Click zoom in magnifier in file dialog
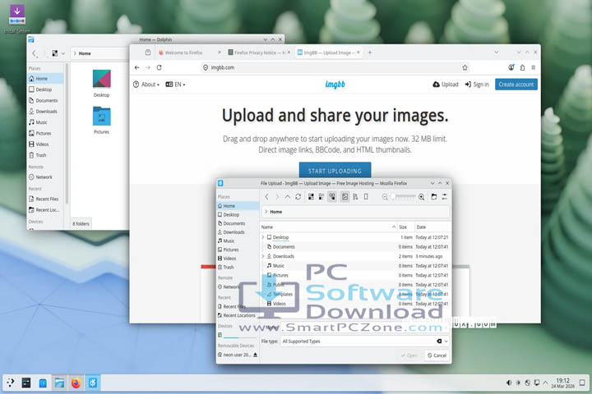Image resolution: width=592 pixels, height=394 pixels. 421,197
